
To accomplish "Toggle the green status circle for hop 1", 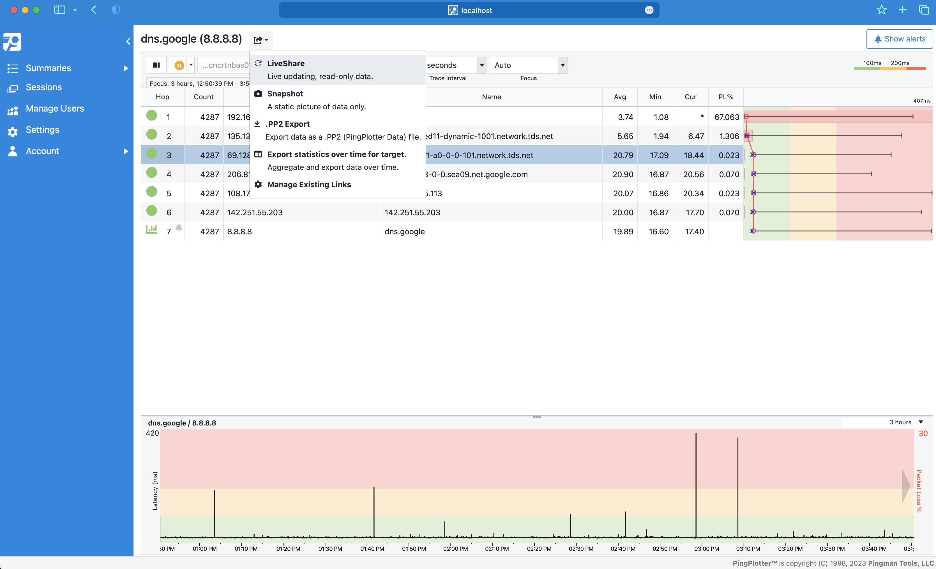I will point(152,115).
